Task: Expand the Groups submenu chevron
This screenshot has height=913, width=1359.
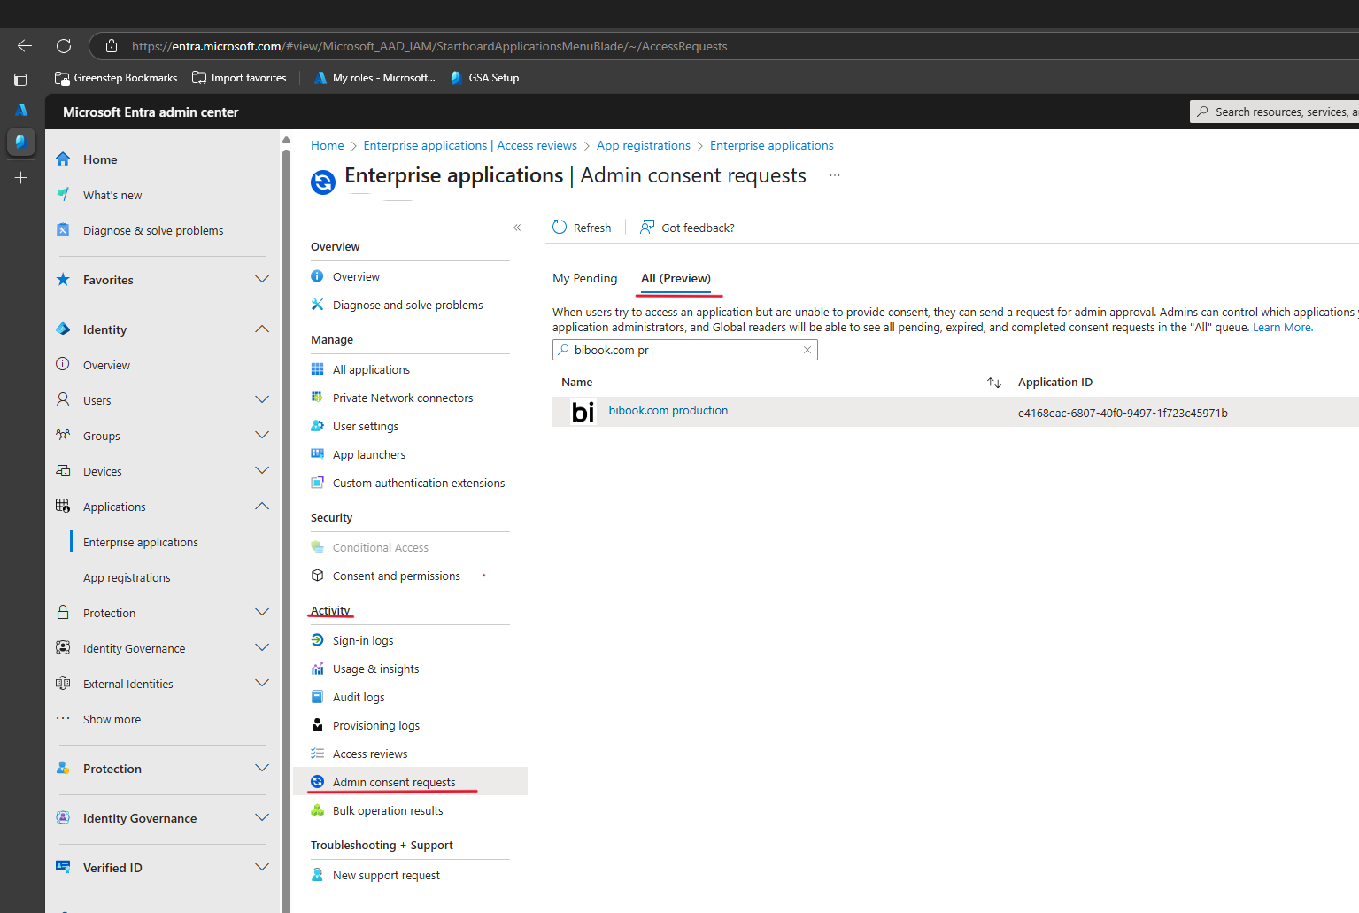Action: tap(262, 435)
